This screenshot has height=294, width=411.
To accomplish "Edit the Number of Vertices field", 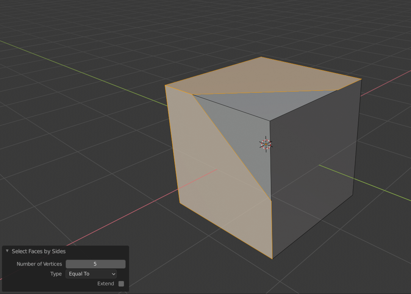I will point(95,264).
